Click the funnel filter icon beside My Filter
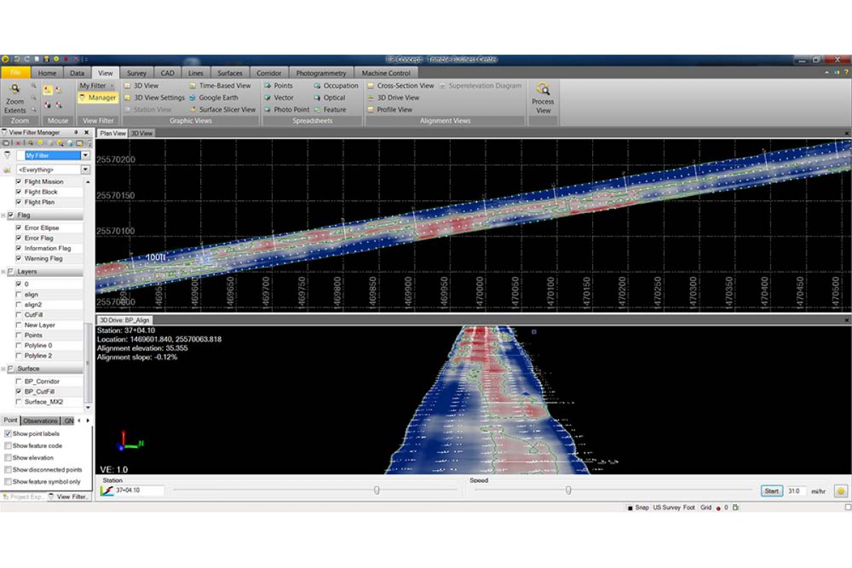 [7, 155]
